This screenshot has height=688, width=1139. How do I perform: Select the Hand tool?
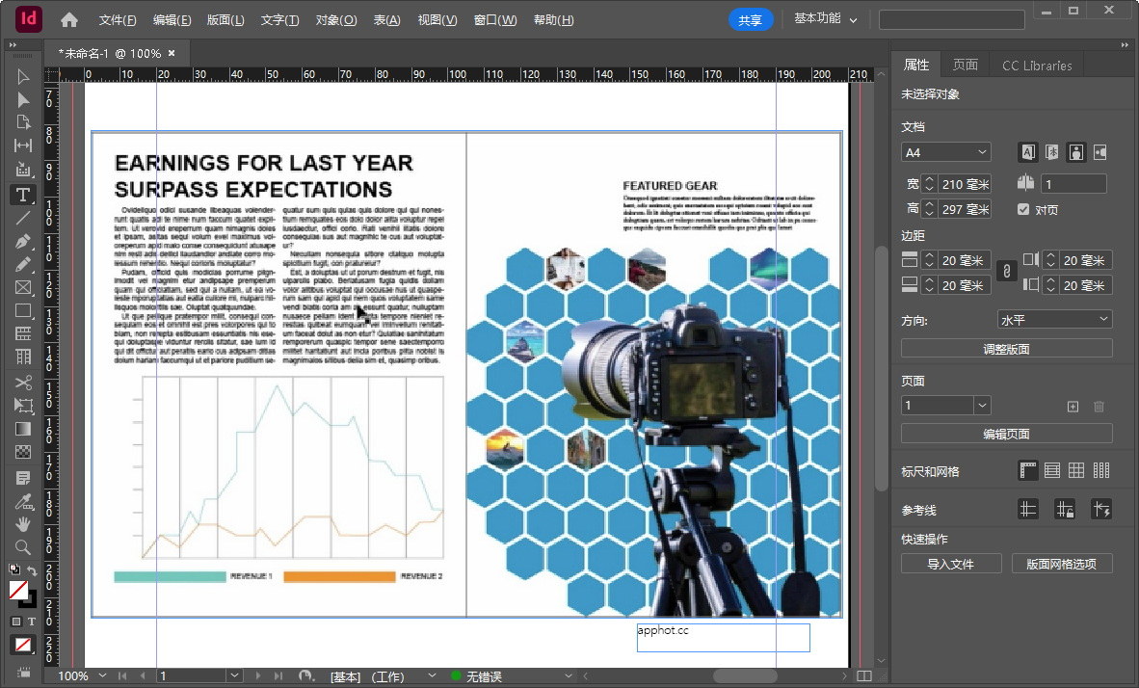click(23, 523)
